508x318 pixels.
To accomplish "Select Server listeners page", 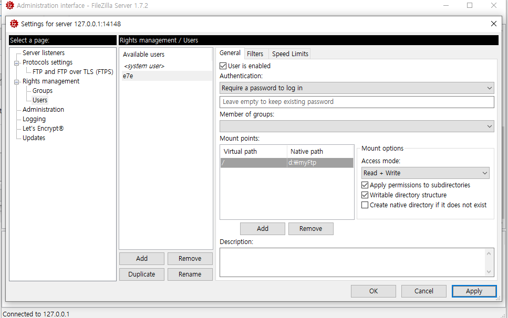I will click(44, 52).
